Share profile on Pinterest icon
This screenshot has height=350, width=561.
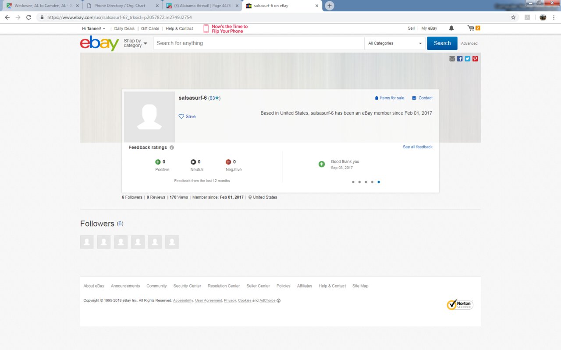tap(475, 59)
